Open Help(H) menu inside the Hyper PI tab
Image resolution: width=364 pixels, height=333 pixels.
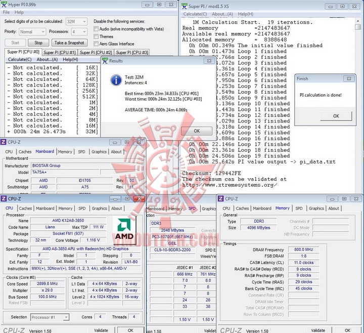coord(70,60)
